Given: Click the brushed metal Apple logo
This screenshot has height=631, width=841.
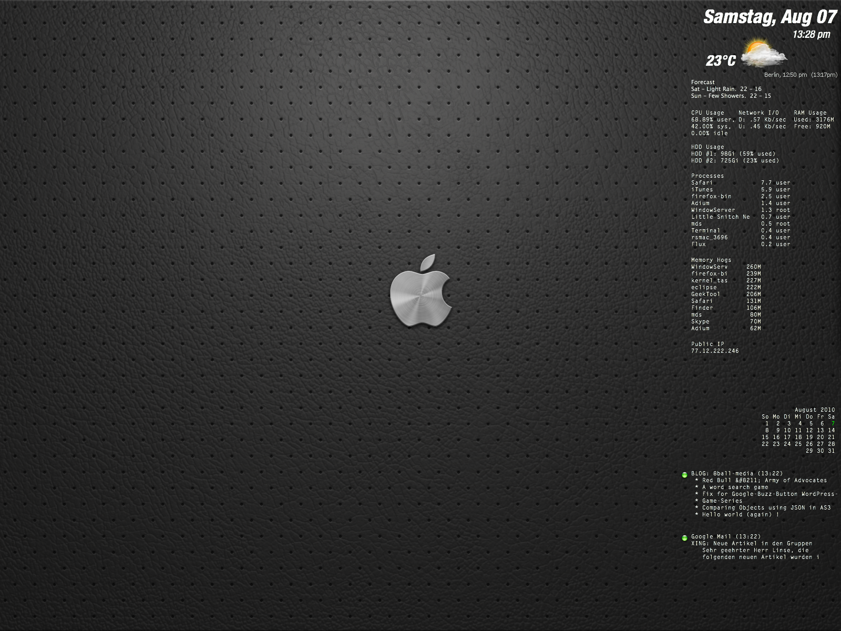Looking at the screenshot, I should 420,292.
